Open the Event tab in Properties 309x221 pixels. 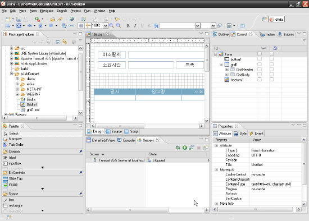[x=256, y=133]
